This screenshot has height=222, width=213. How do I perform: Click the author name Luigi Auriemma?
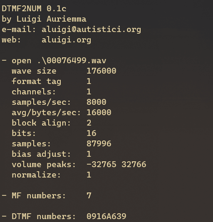[52, 19]
